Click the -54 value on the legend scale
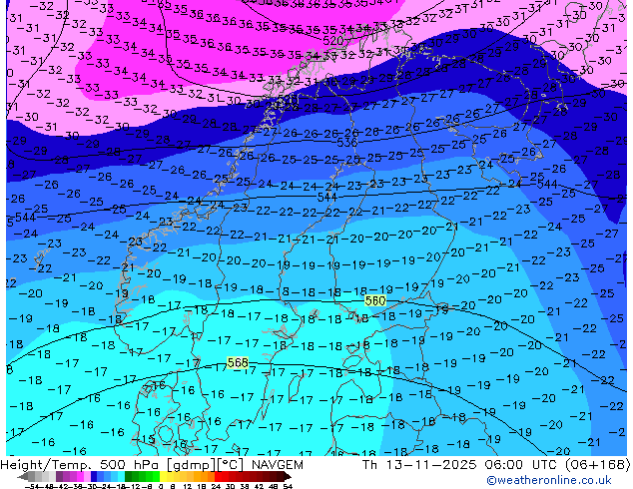The image size is (633, 489). pyautogui.click(x=32, y=486)
